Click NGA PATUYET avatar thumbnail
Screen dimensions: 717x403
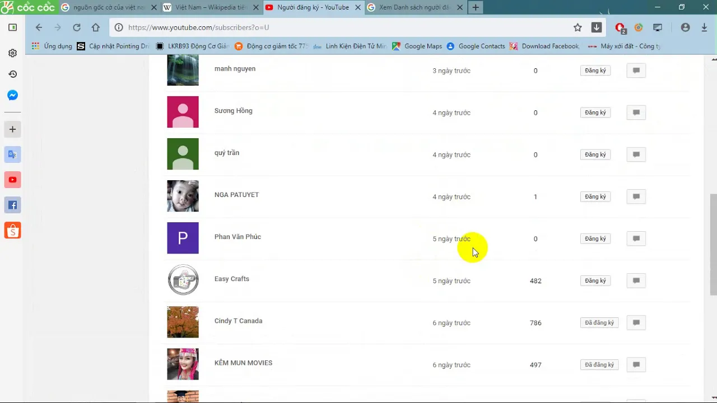[x=183, y=196]
